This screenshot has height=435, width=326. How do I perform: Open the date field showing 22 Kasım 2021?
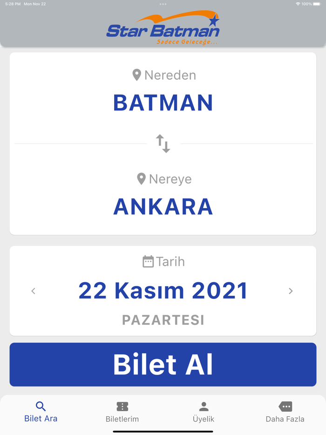click(x=163, y=291)
